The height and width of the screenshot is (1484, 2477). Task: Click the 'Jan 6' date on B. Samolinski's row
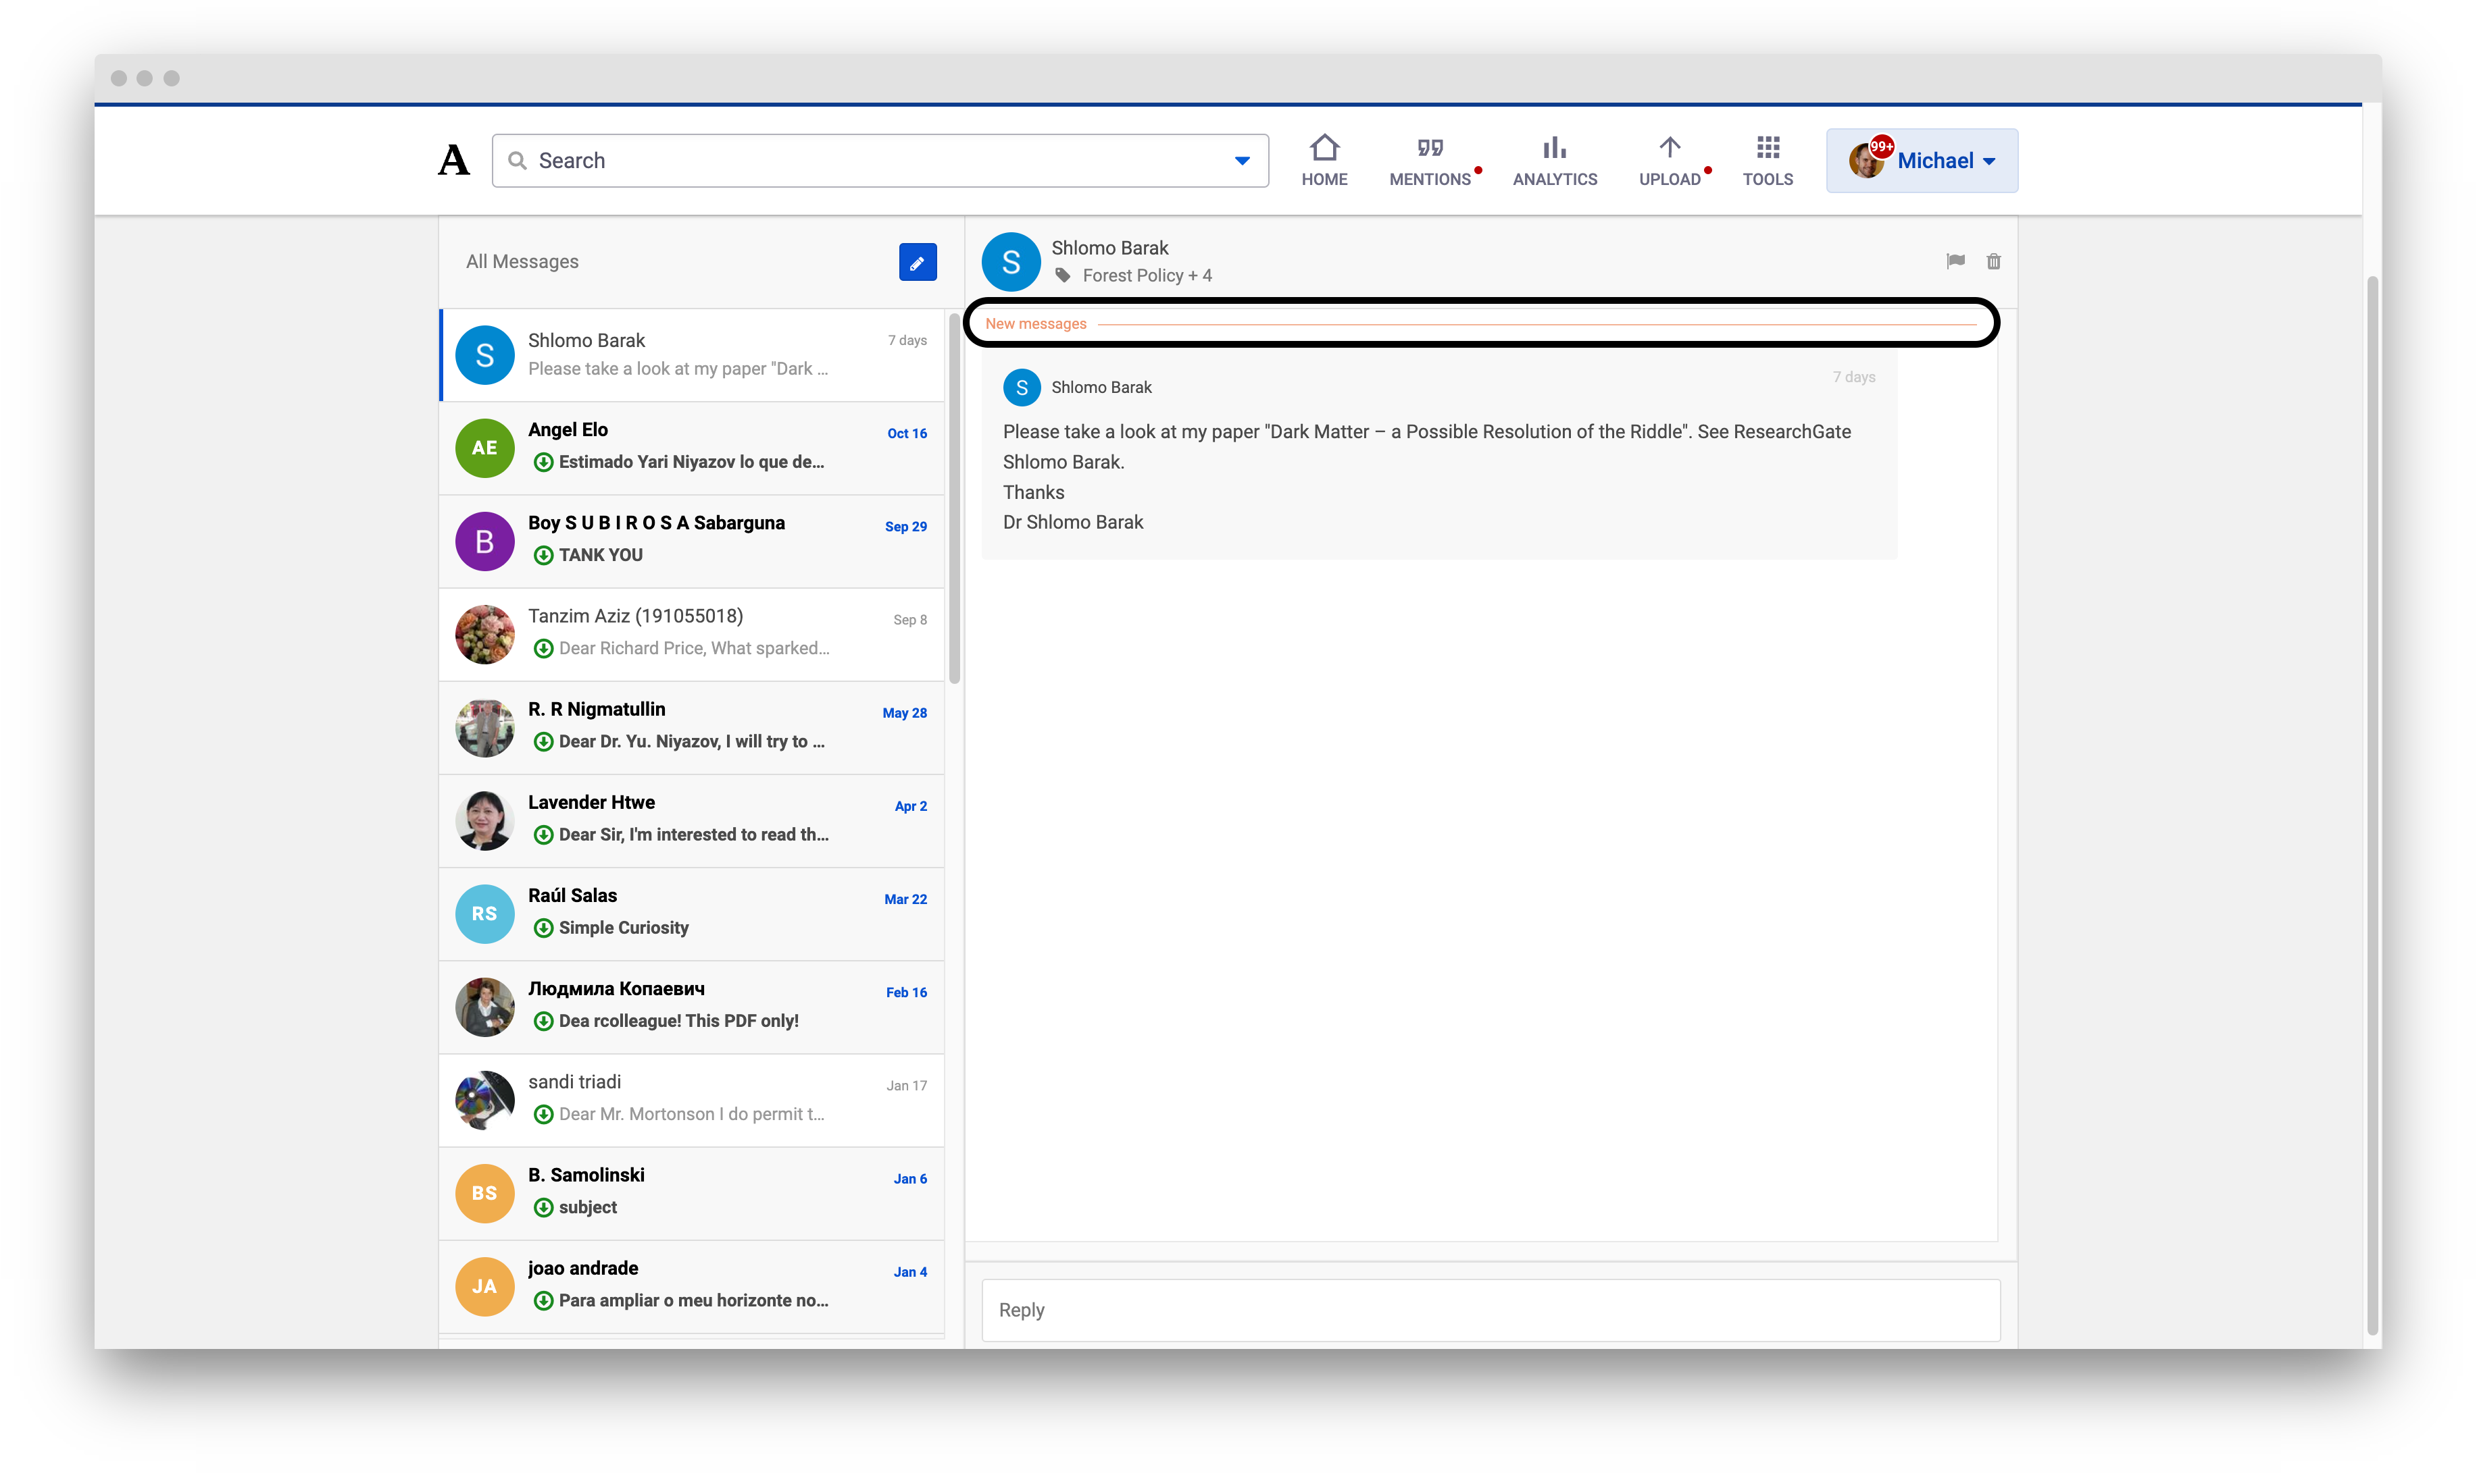[909, 1179]
